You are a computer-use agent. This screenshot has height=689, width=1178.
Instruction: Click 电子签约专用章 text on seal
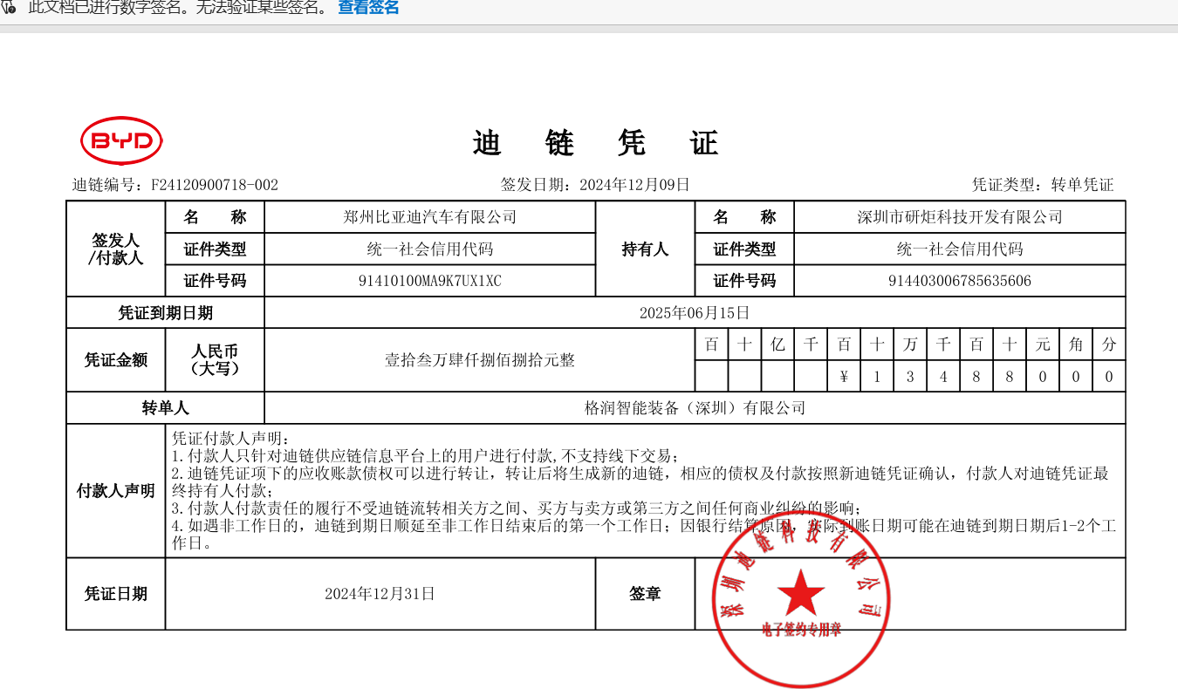[801, 629]
